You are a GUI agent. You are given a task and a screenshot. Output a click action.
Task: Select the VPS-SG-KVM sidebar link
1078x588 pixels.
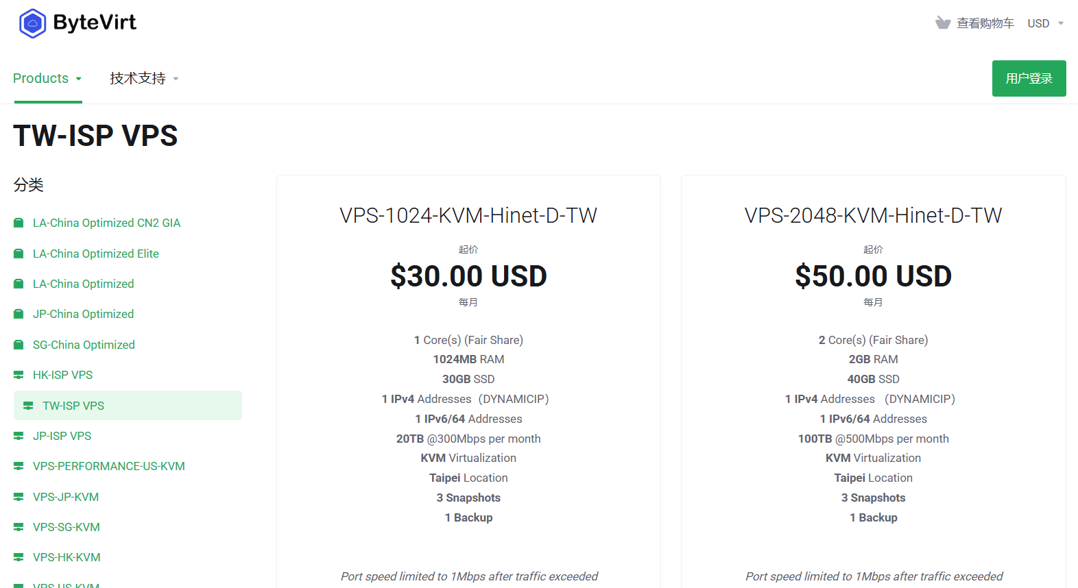(65, 526)
